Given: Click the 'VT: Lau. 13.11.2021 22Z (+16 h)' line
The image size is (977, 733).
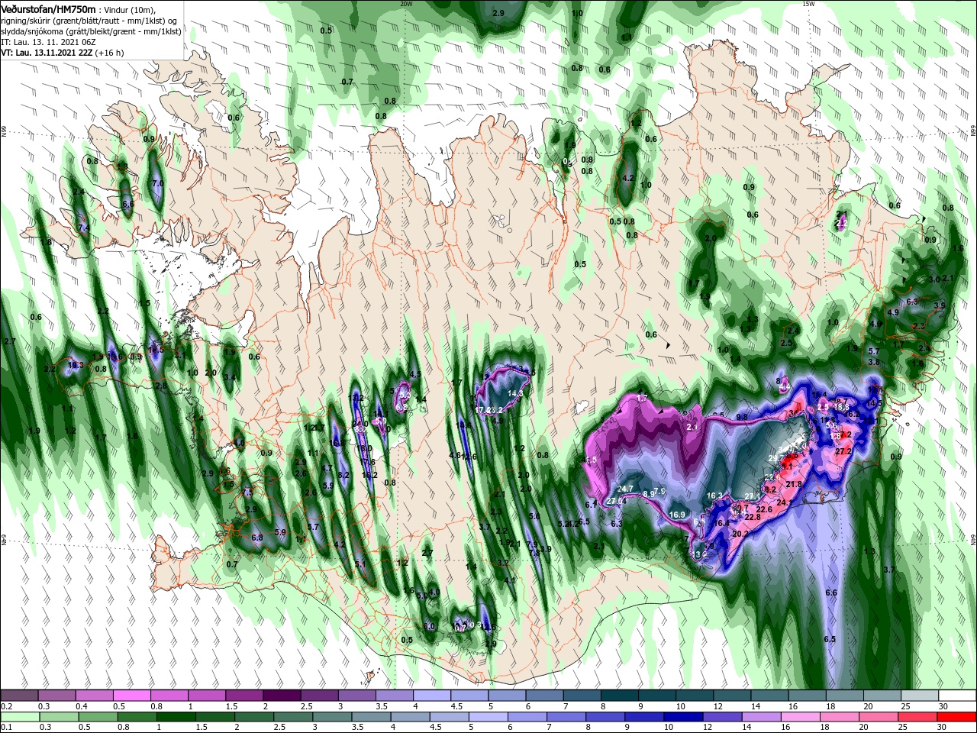Looking at the screenshot, I should coord(63,53).
